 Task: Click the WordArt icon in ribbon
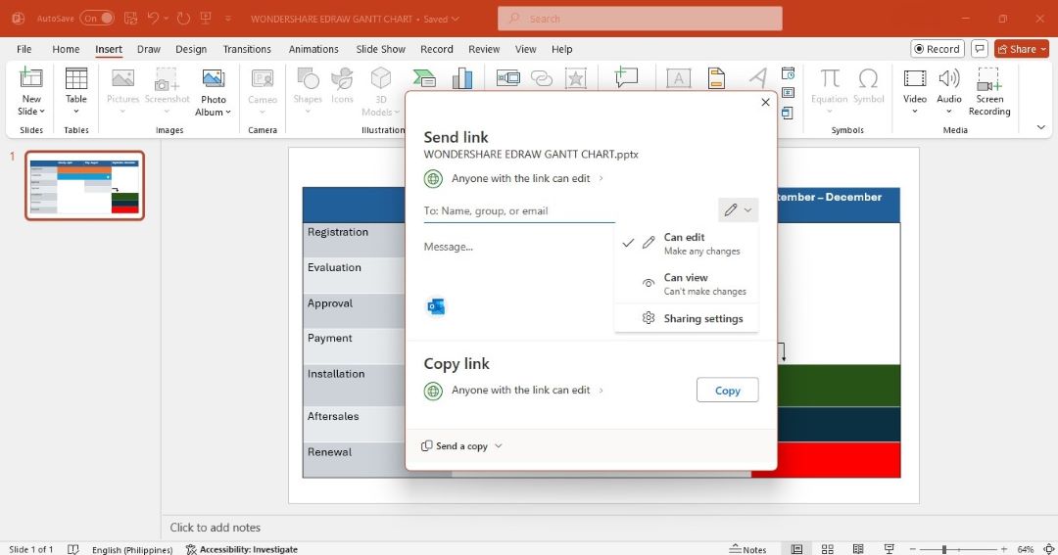pyautogui.click(x=757, y=78)
